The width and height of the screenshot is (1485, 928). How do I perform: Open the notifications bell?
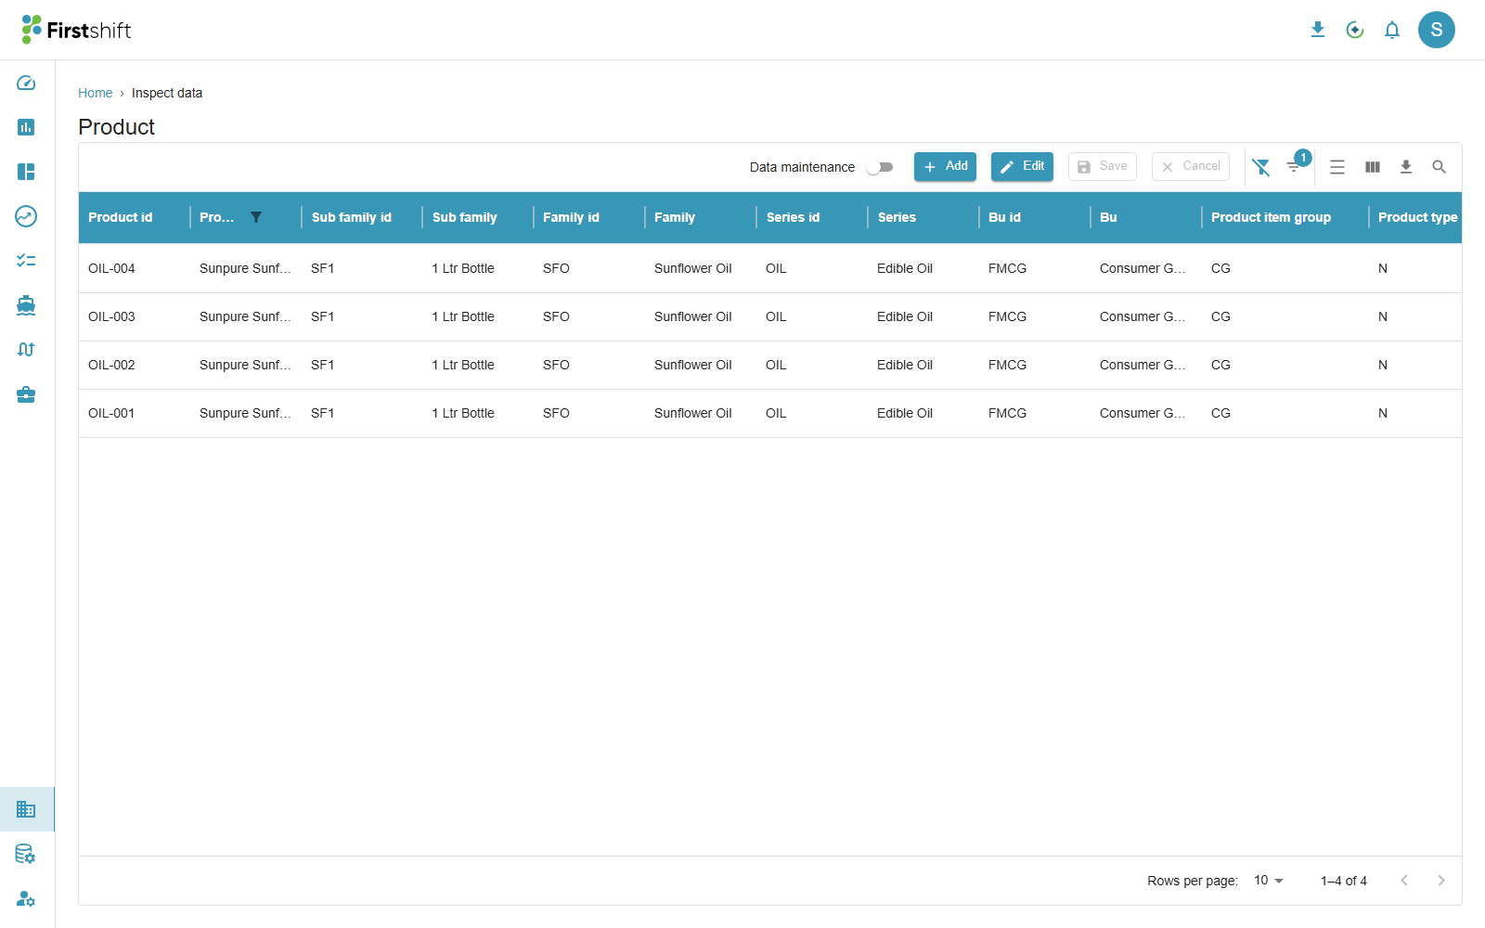[1392, 30]
